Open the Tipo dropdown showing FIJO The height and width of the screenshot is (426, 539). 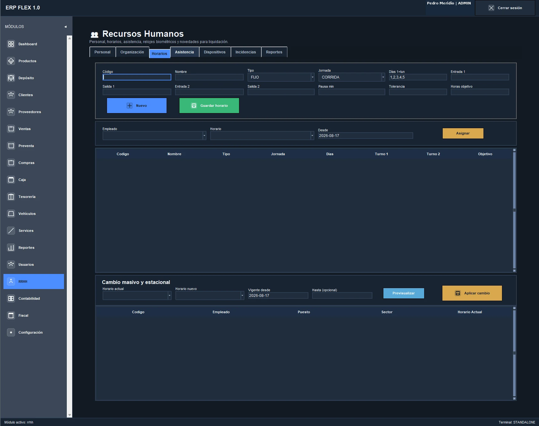coord(281,77)
